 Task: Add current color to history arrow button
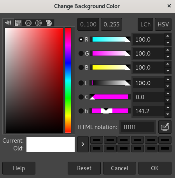point(83,144)
